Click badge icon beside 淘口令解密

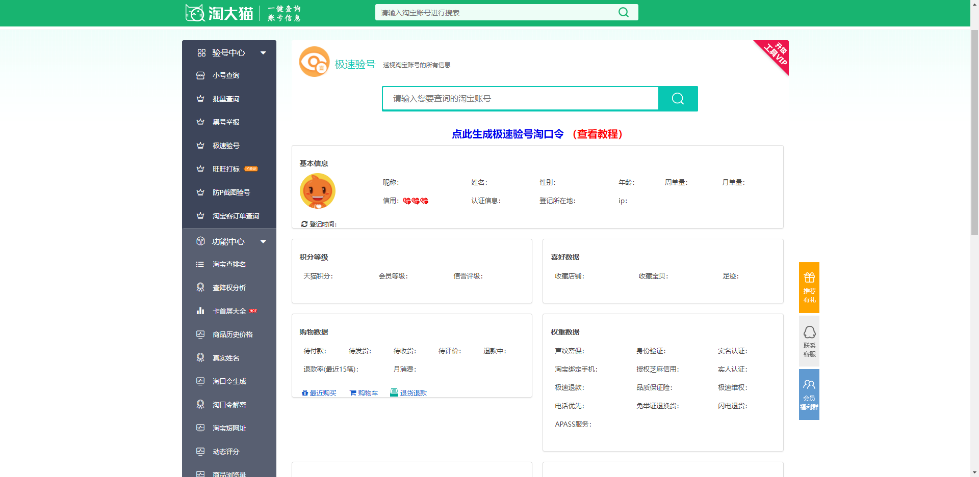click(200, 405)
